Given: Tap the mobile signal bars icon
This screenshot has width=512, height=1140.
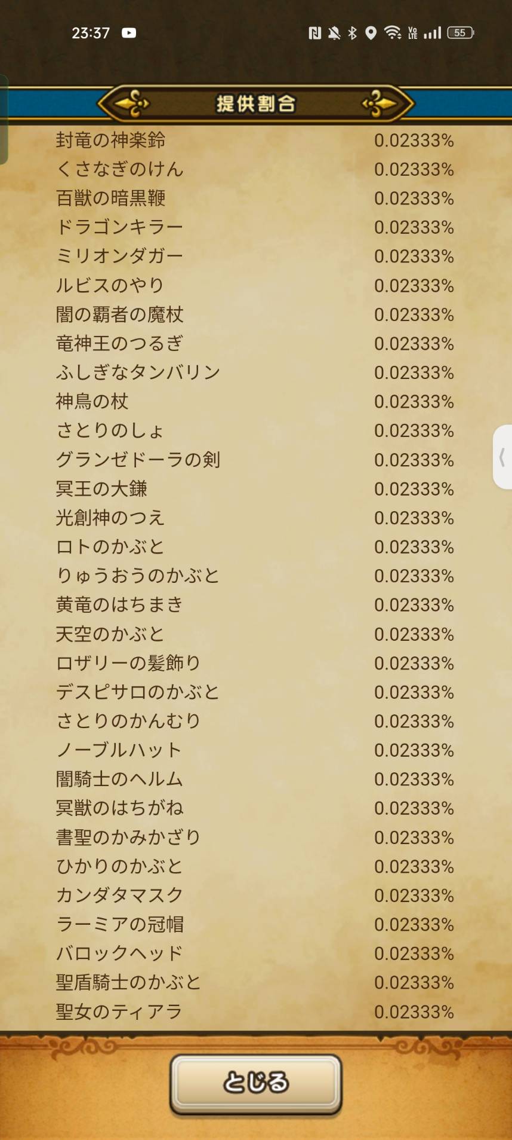Looking at the screenshot, I should (433, 33).
